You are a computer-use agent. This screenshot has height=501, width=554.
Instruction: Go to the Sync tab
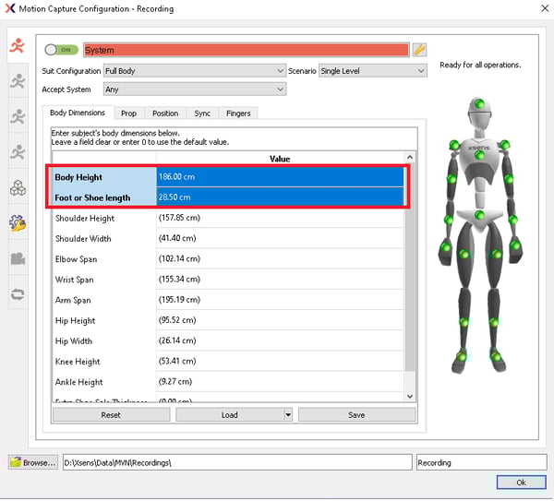(x=202, y=113)
